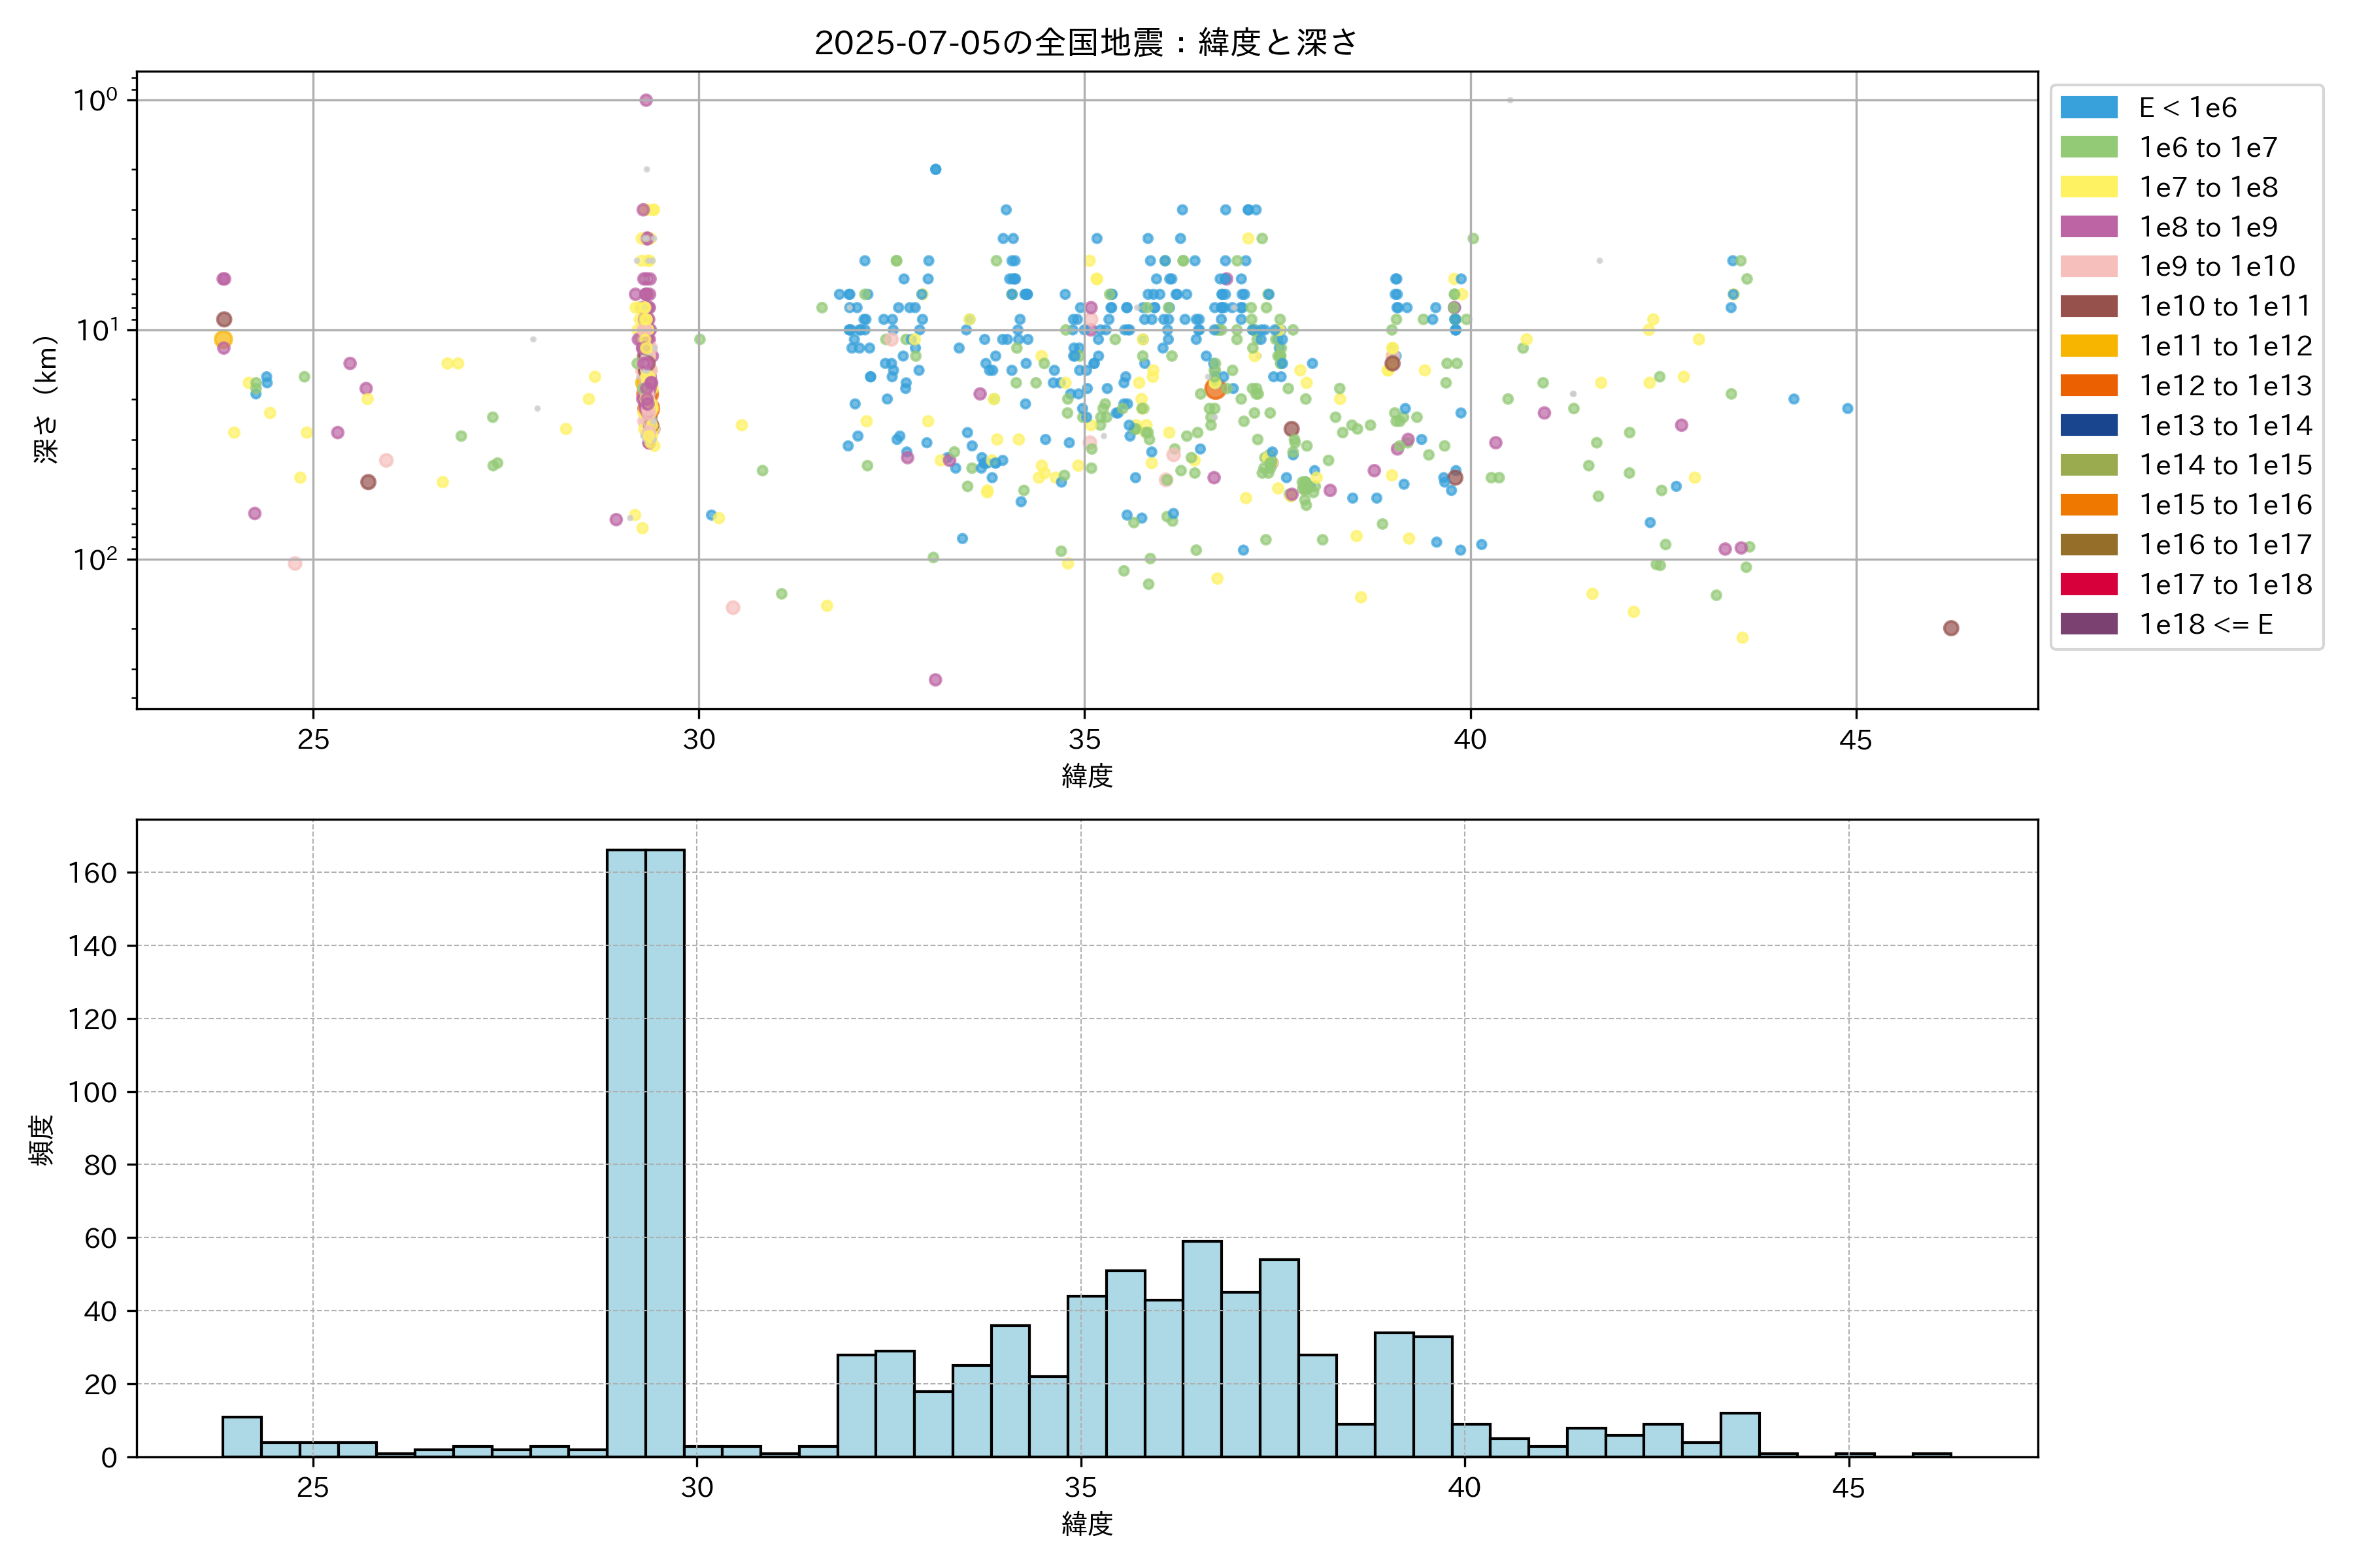This screenshot has height=1568, width=2353.
Task: Click the 緯度 label under the scatter plot
Action: point(1086,776)
